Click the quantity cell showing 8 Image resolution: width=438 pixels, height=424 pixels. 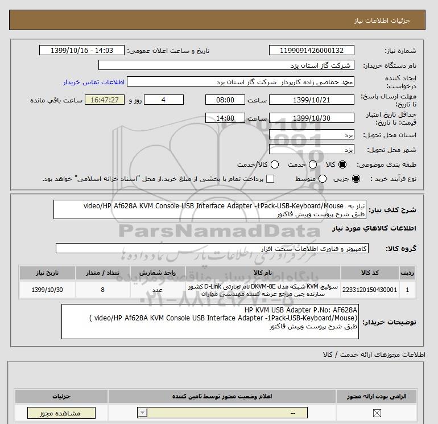102,290
